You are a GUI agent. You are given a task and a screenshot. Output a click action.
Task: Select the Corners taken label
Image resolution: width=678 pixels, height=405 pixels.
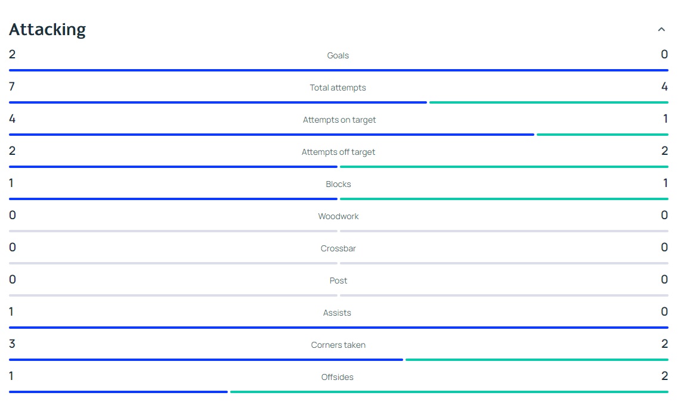tap(338, 345)
